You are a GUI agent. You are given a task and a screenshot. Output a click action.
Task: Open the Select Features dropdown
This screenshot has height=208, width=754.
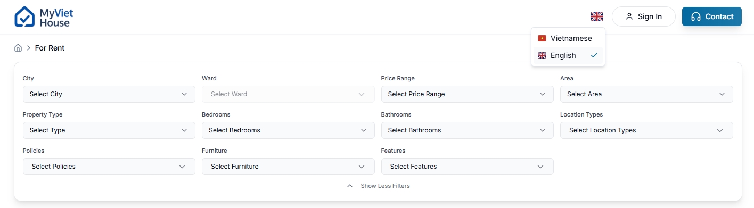click(467, 167)
